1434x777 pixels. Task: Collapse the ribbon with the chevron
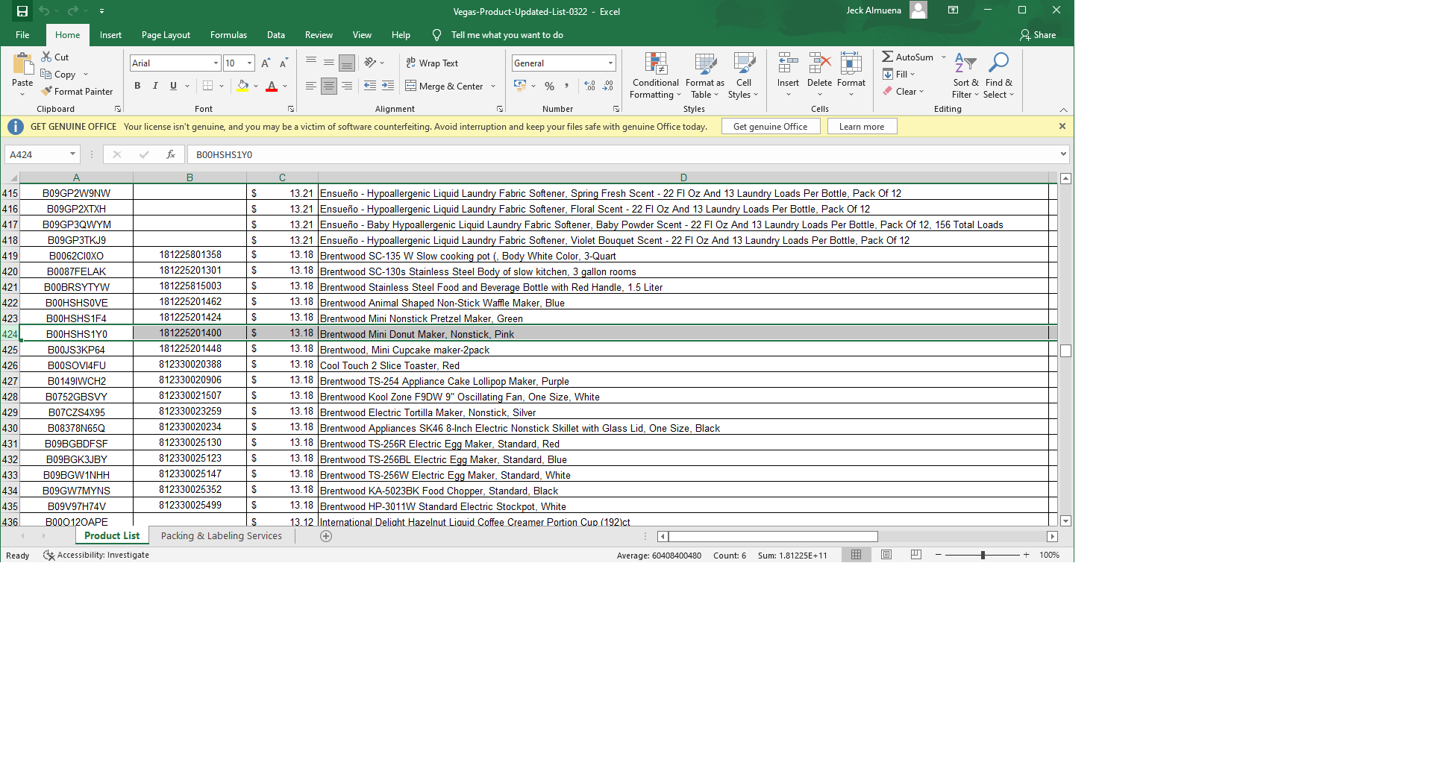pos(1063,110)
